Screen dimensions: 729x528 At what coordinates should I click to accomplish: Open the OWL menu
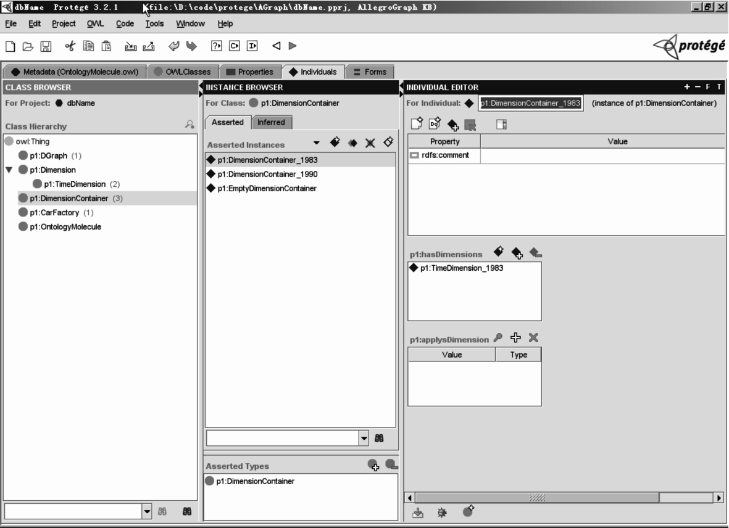click(95, 23)
